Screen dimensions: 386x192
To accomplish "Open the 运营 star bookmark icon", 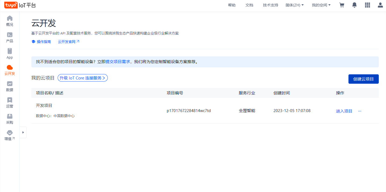I will [x=10, y=100].
